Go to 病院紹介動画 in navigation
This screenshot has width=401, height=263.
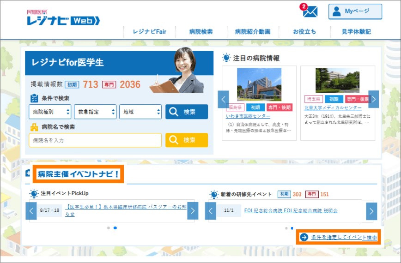[253, 32]
